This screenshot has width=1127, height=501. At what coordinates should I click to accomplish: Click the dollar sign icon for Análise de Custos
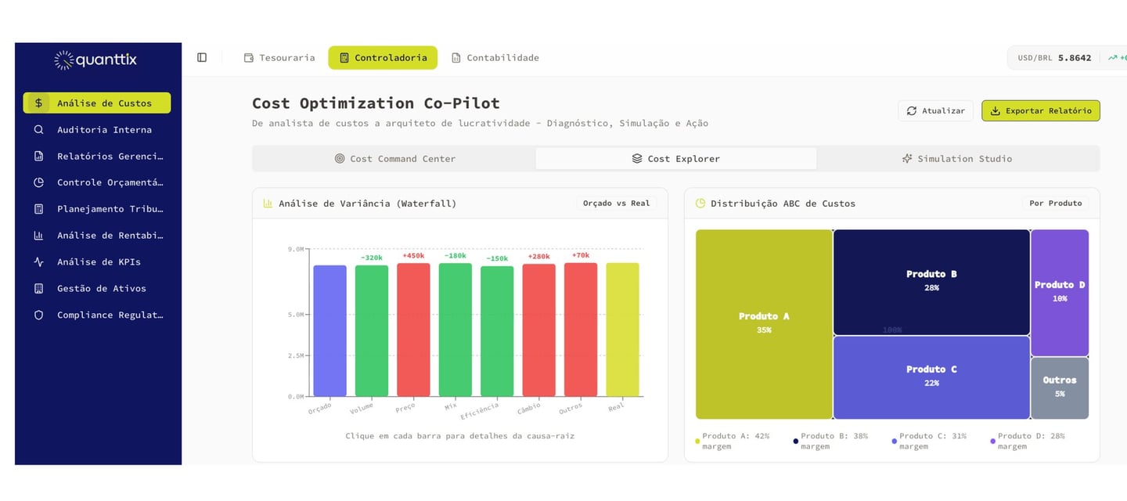(x=38, y=103)
